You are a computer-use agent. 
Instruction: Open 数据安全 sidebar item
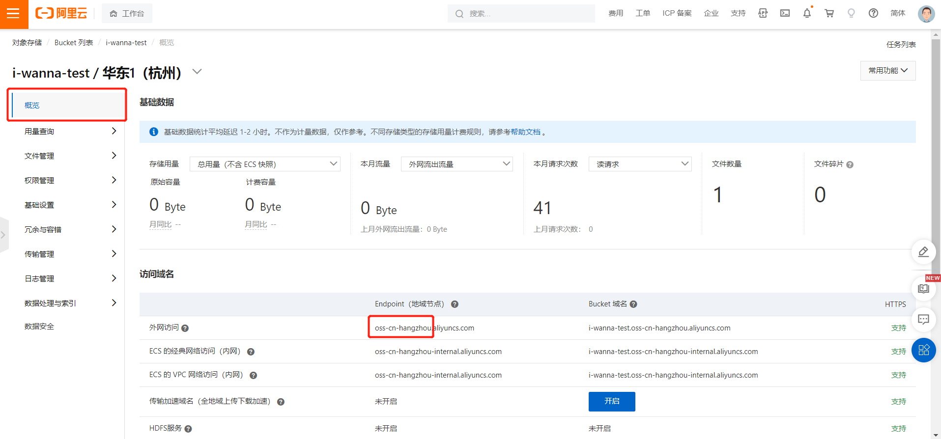(x=39, y=327)
